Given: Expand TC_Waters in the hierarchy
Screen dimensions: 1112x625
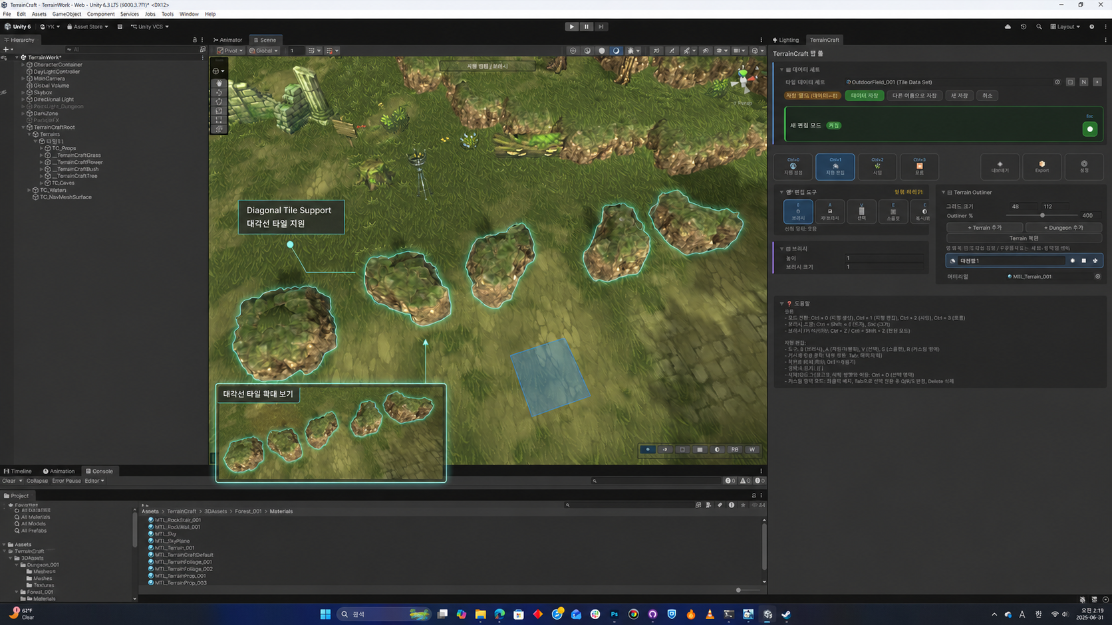Looking at the screenshot, I should (x=29, y=190).
